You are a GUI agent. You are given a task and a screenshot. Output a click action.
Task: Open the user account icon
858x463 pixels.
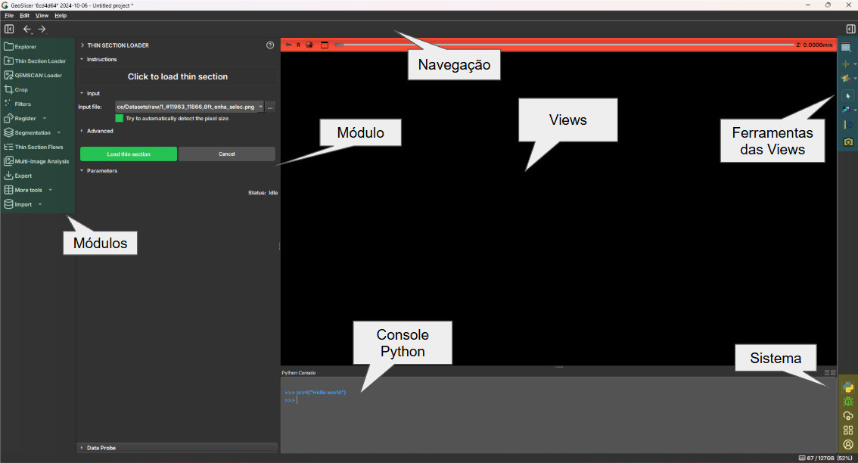pyautogui.click(x=848, y=444)
